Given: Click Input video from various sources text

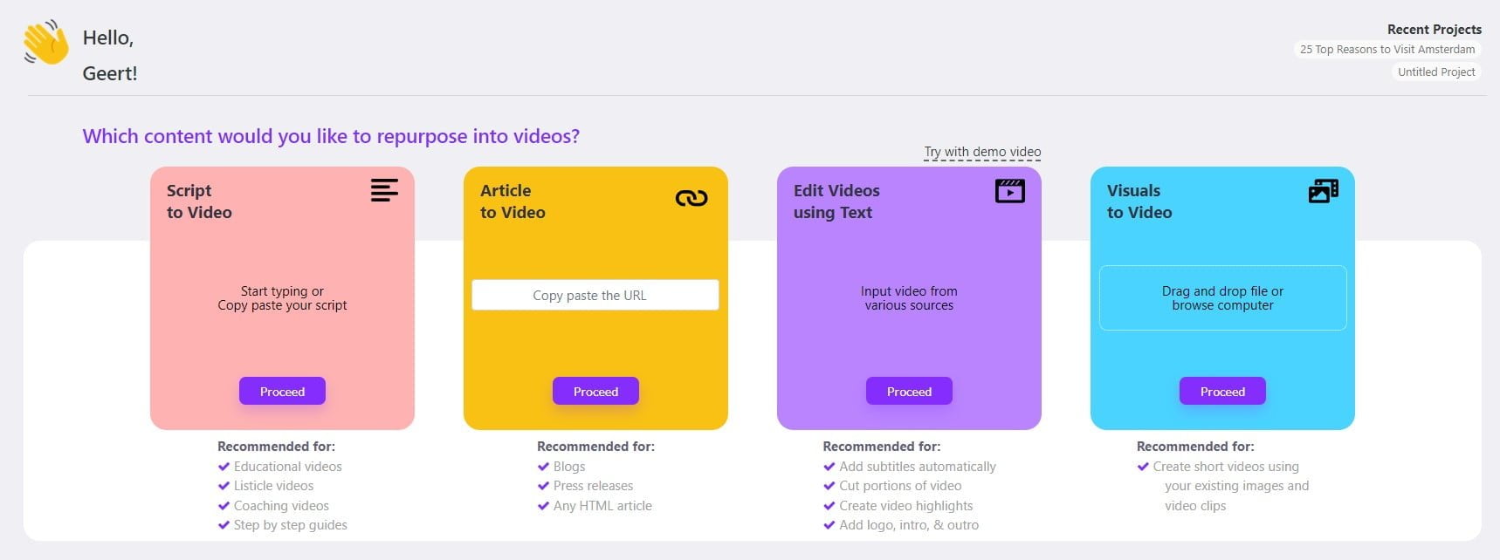Looking at the screenshot, I should 909,298.
